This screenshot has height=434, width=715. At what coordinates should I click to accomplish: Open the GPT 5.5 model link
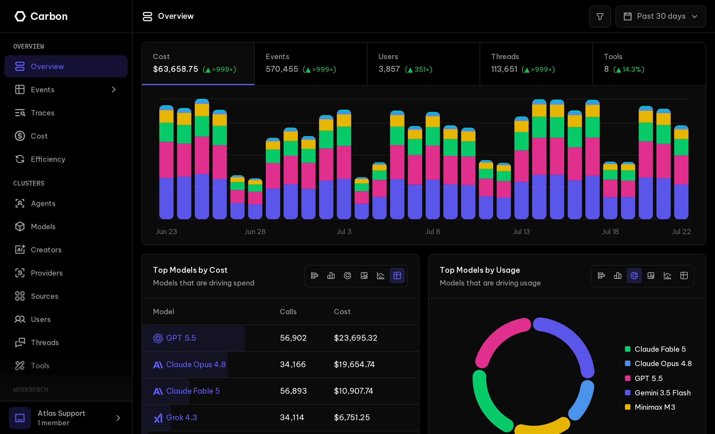click(181, 338)
